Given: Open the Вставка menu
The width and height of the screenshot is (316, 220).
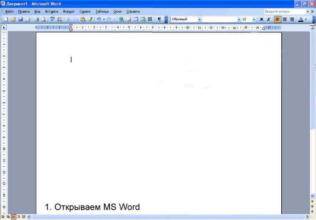Looking at the screenshot, I should pos(51,11).
